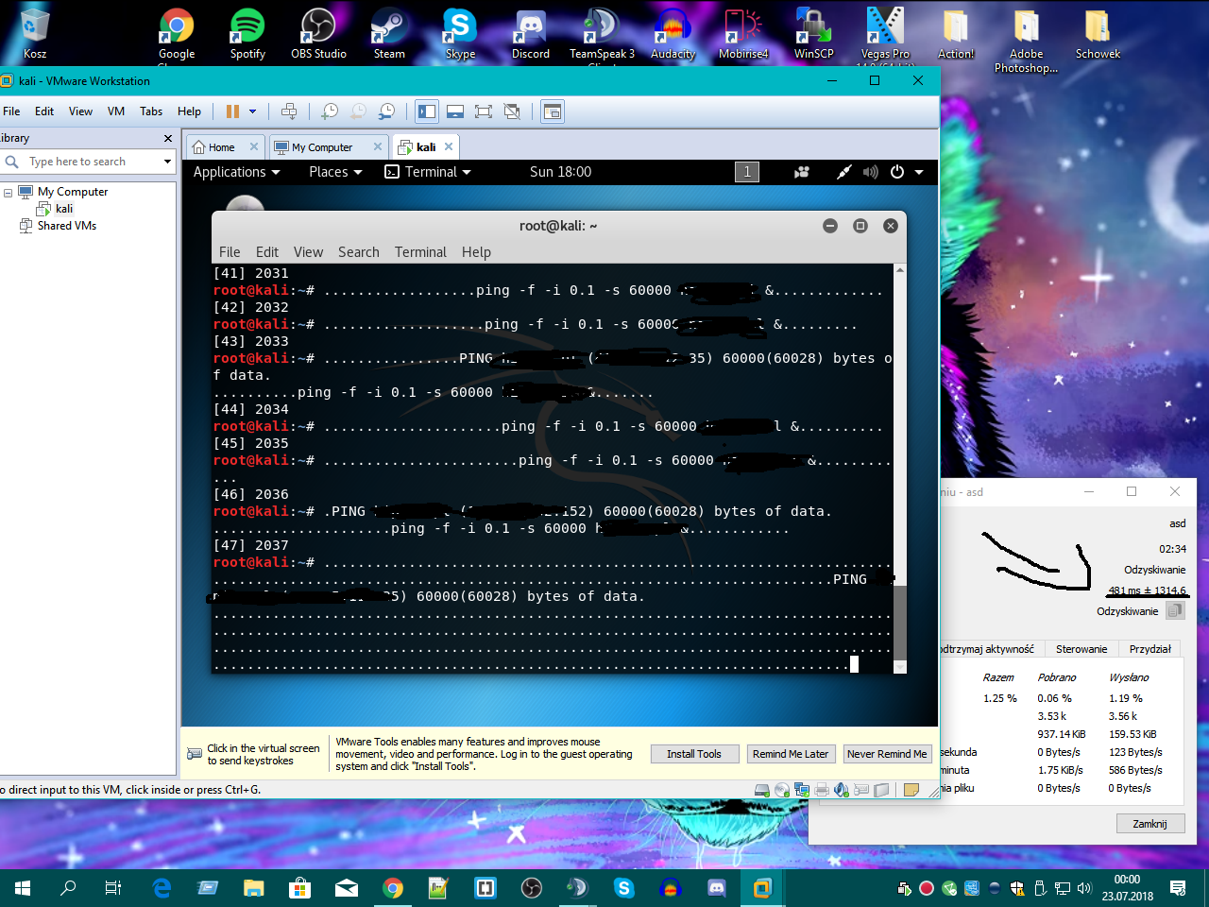Viewport: 1209px width, 907px height.
Task: Open Discord from the taskbar
Action: (717, 888)
